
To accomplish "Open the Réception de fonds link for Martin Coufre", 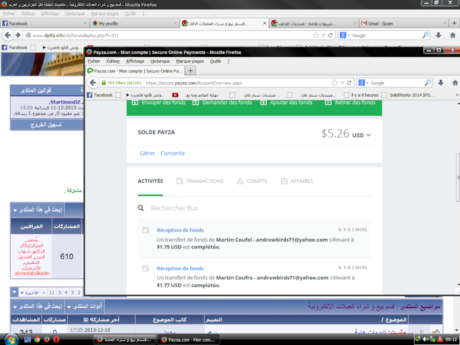I will click(180, 268).
